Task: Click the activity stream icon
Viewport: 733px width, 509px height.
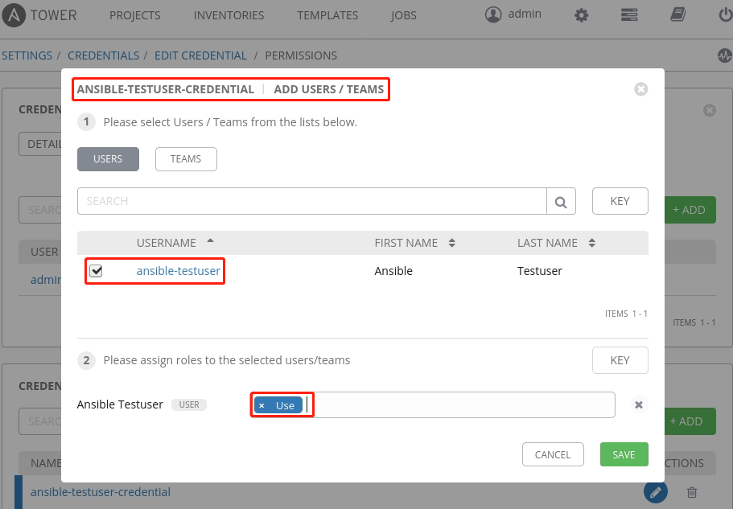Action: tap(724, 56)
